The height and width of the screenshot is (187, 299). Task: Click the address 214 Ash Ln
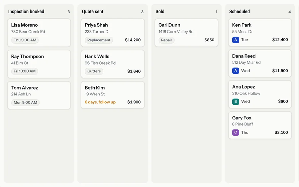[x=21, y=94]
